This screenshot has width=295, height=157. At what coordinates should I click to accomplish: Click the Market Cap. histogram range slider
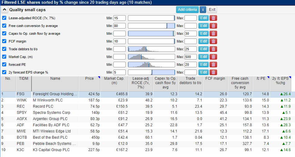(x=151, y=57)
